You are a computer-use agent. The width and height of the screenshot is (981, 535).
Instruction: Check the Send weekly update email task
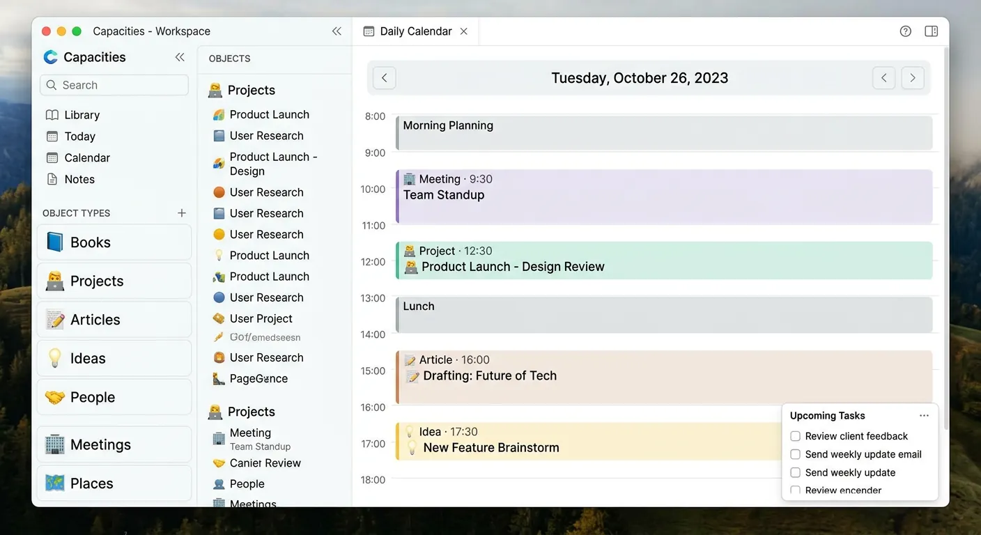coord(795,454)
